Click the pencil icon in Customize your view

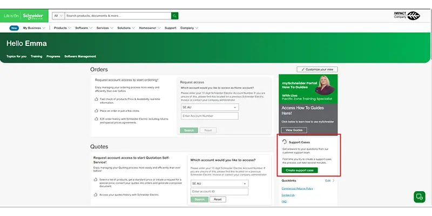pyautogui.click(x=303, y=70)
